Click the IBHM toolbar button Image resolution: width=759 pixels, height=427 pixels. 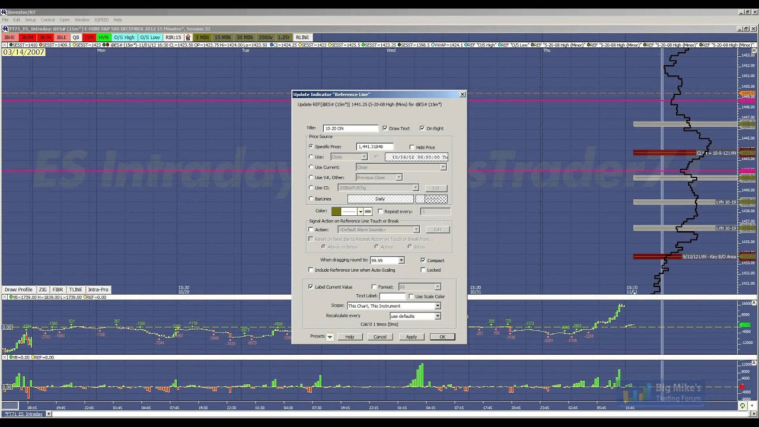point(27,37)
